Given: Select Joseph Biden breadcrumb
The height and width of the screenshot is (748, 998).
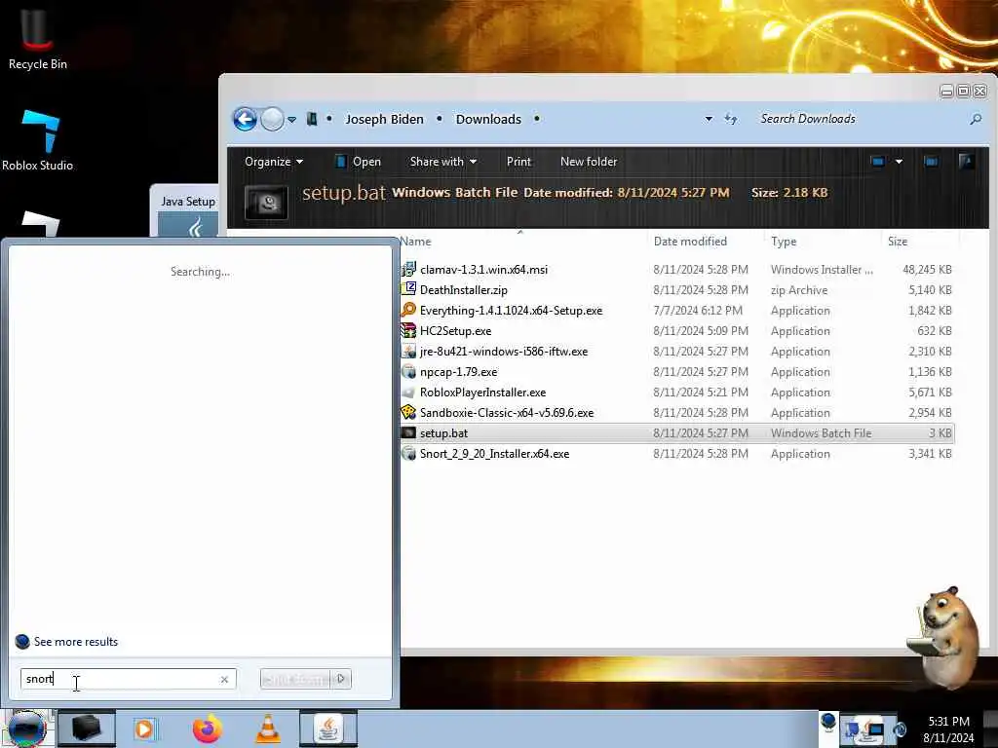Looking at the screenshot, I should coord(384,119).
